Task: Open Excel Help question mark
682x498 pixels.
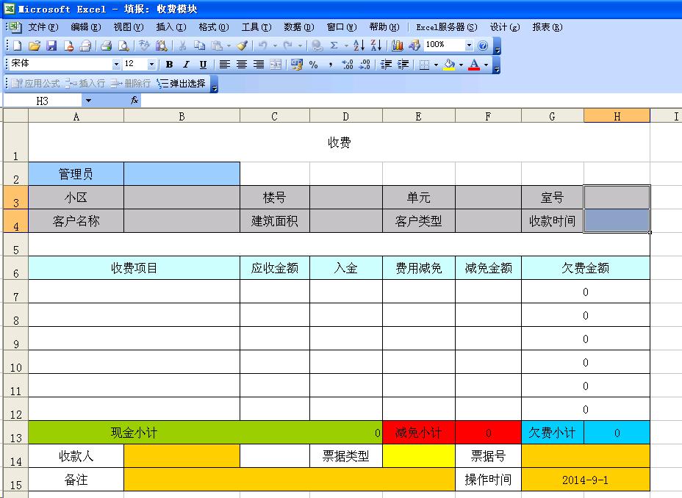Action: tap(483, 46)
